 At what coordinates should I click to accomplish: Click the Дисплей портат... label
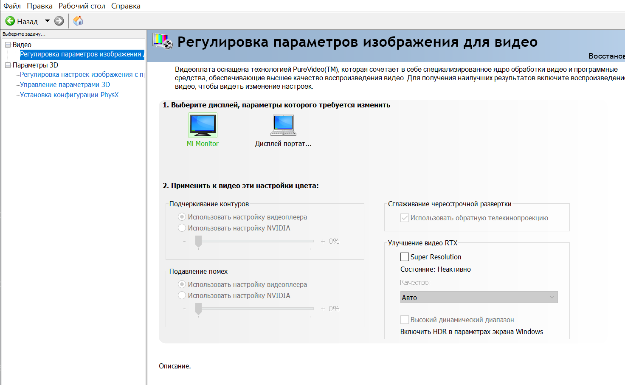[x=283, y=143]
